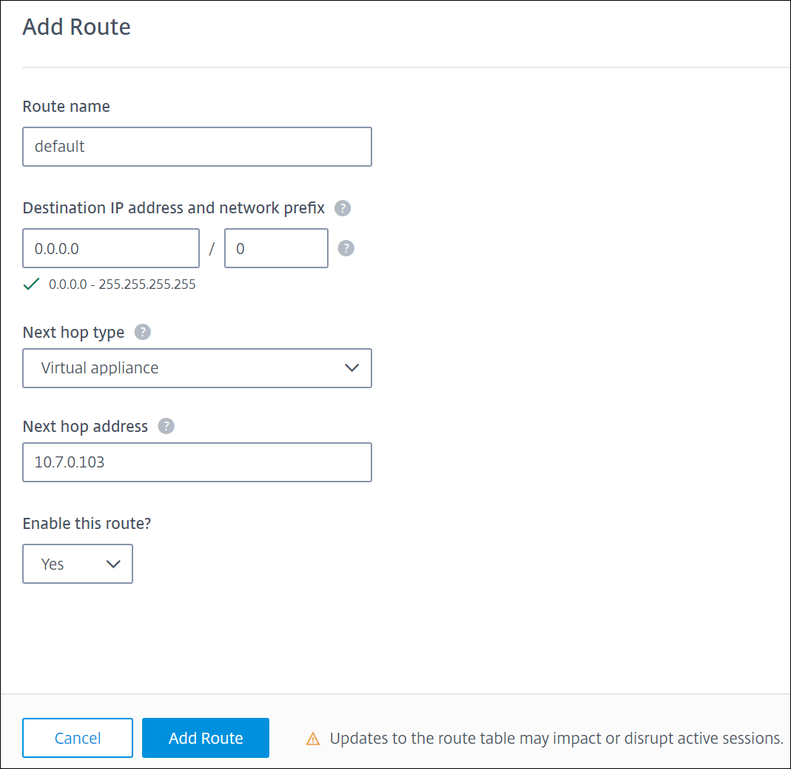Click help icon beside Destination IP address label
Viewport: 791px width, 769px height.
343,208
